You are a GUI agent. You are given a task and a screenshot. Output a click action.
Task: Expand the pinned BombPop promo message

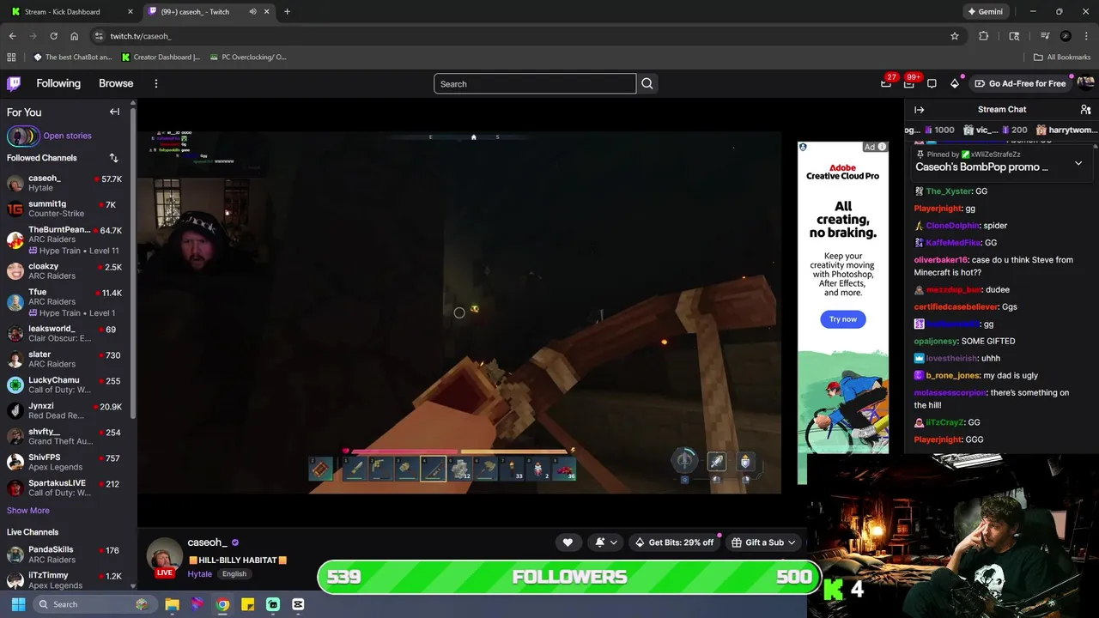coord(1078,163)
